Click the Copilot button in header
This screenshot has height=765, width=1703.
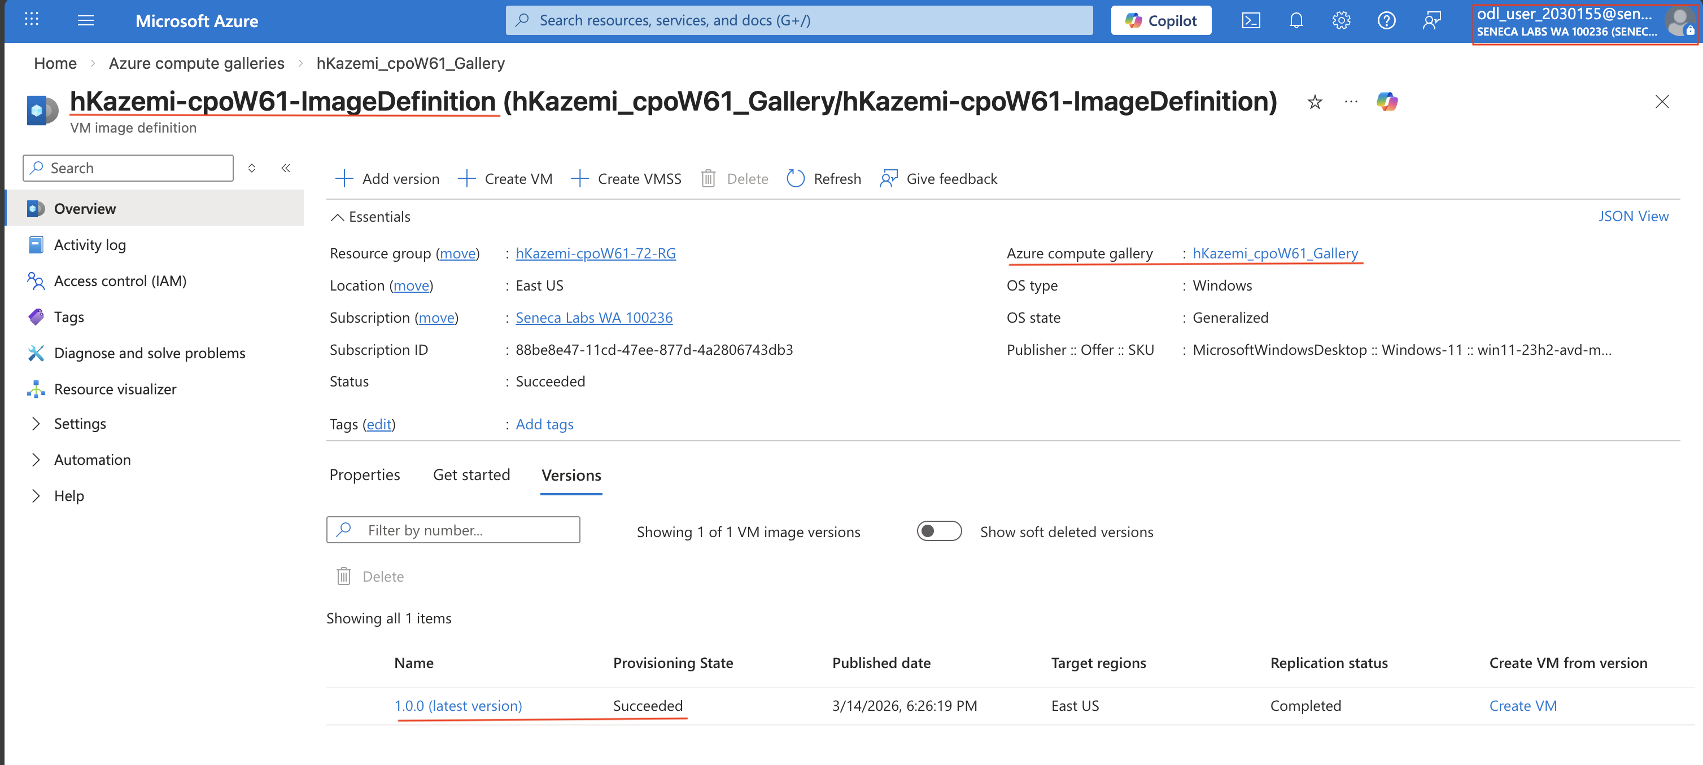[1161, 20]
